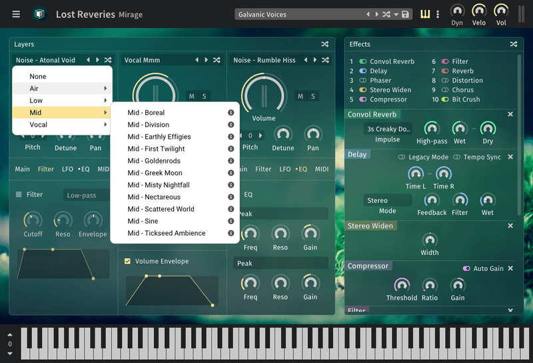Click the save preset disk icon
The image size is (533, 363).
click(x=405, y=15)
